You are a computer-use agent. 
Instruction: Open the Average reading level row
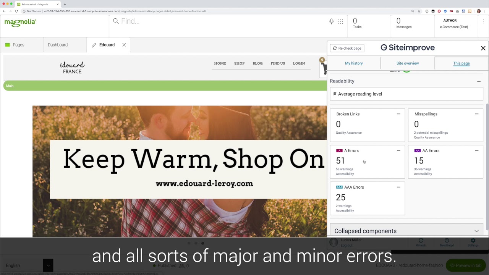[x=406, y=94]
